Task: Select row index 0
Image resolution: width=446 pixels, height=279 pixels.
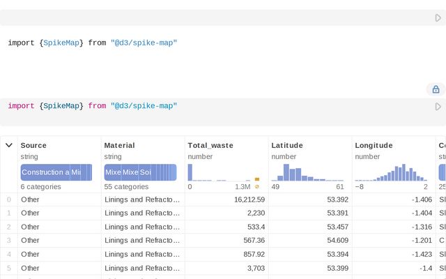Action: point(9,199)
